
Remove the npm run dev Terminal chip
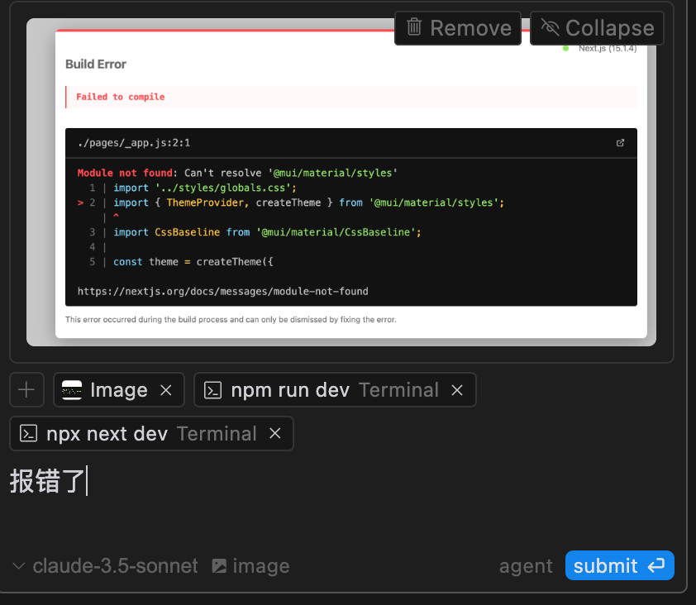pyautogui.click(x=457, y=390)
